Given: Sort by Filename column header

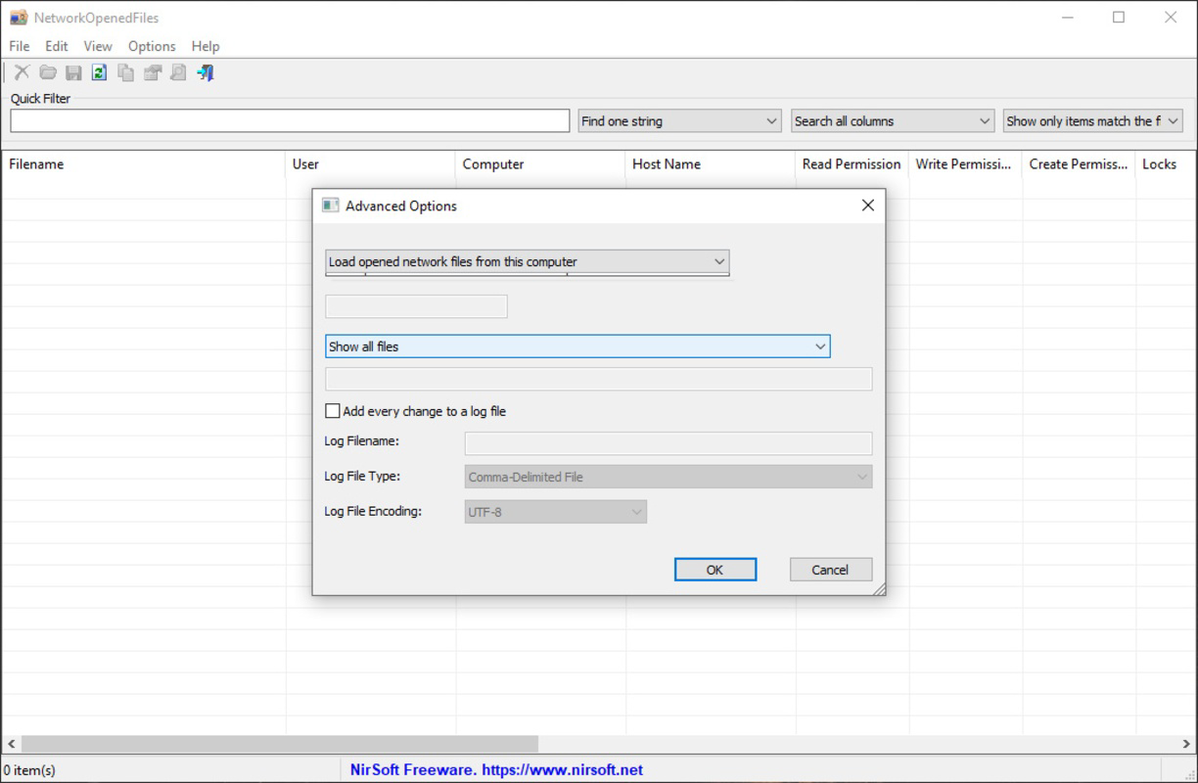Looking at the screenshot, I should [143, 164].
